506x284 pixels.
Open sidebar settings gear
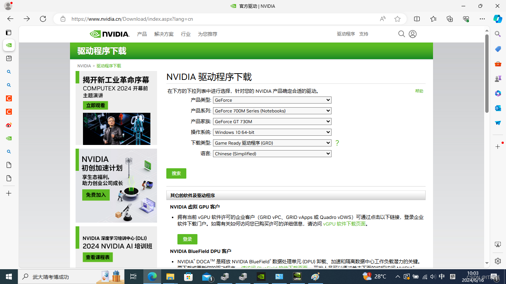tap(498, 261)
